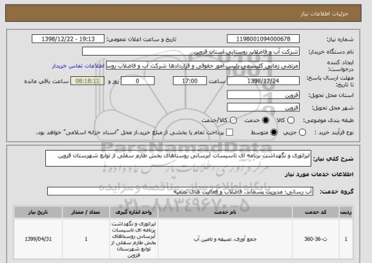Screen dimensions: 372x263
Task: Click the request creator field مرتضی زمانی
Action: coord(203,66)
